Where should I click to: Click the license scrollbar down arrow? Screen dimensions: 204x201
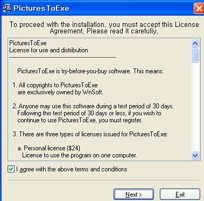(x=195, y=155)
